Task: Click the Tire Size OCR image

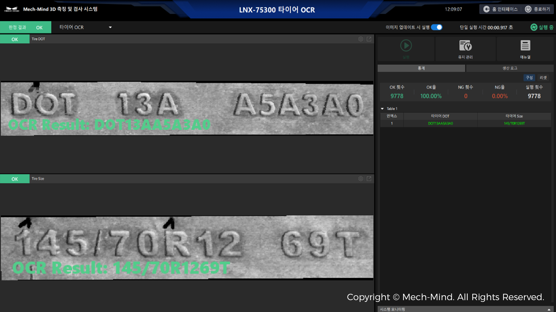Action: pyautogui.click(x=187, y=248)
